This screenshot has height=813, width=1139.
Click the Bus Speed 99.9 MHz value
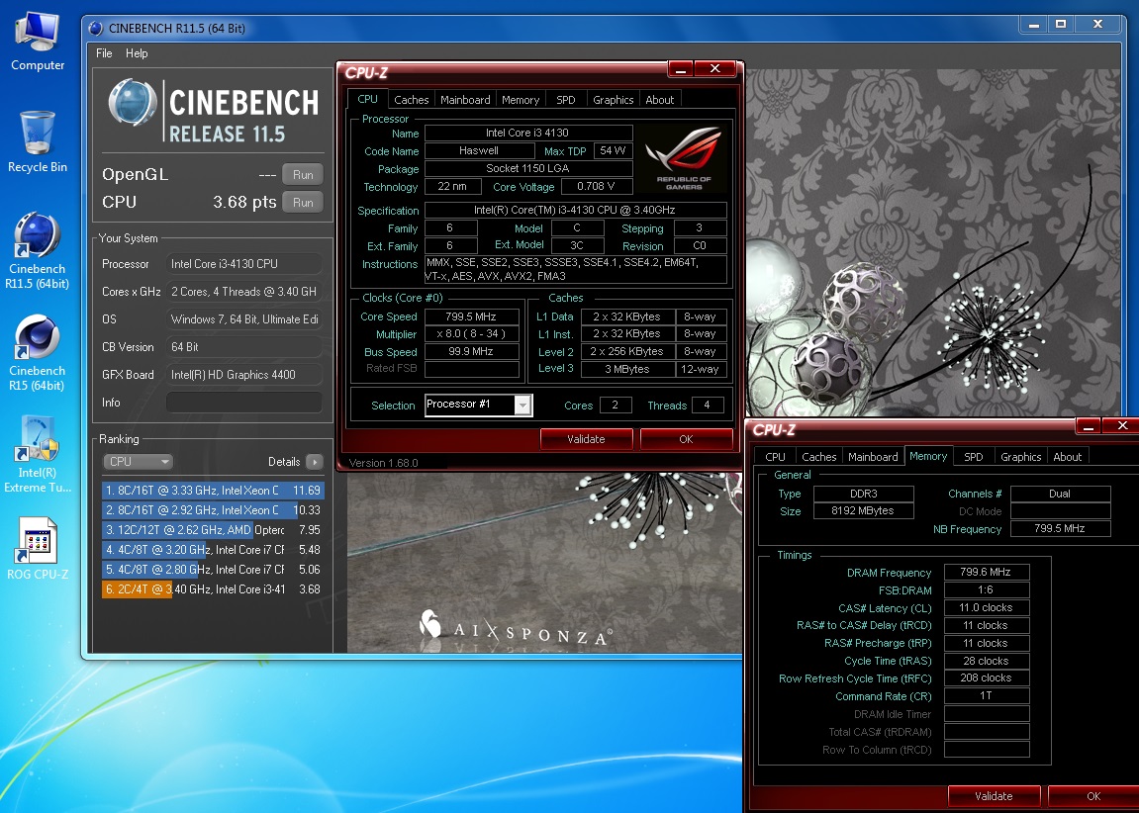pyautogui.click(x=472, y=351)
